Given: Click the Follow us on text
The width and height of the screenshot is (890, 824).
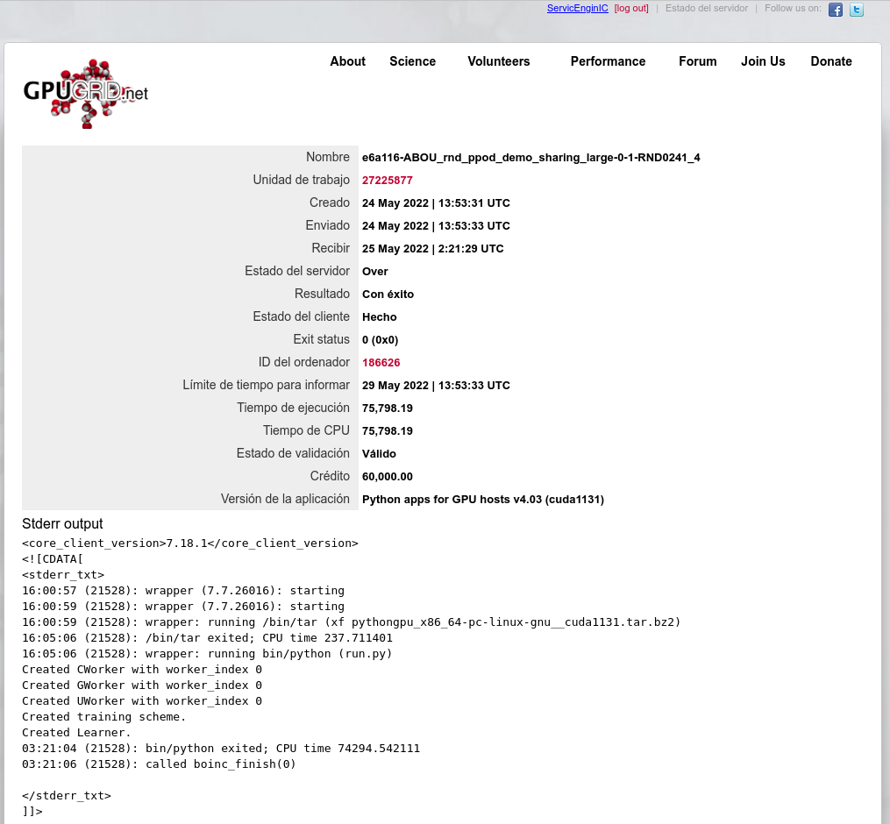Looking at the screenshot, I should (793, 9).
